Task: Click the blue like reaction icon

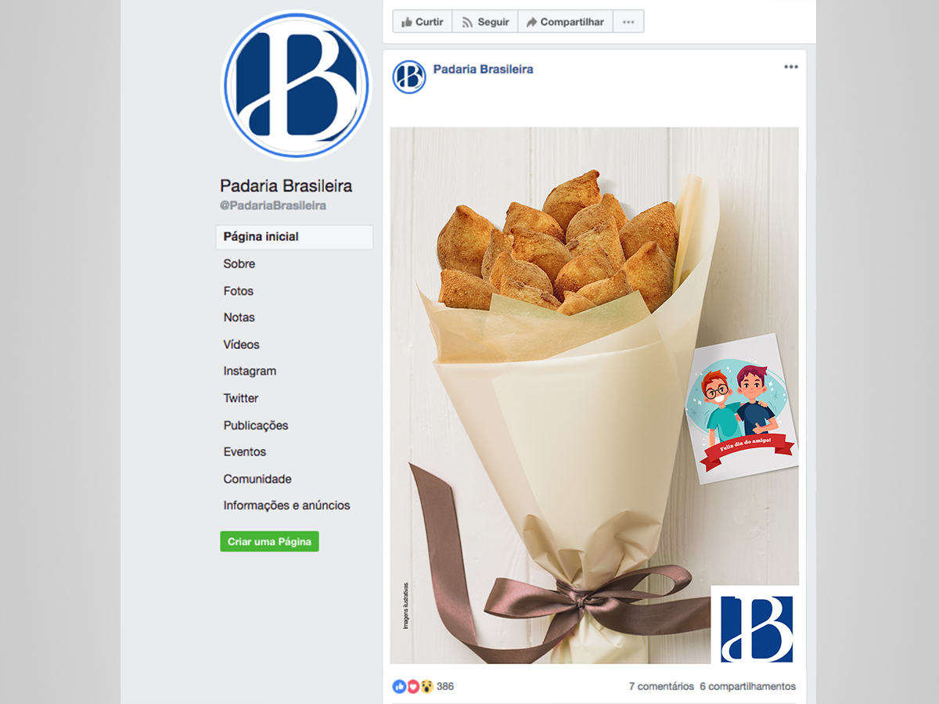Action: [x=399, y=686]
